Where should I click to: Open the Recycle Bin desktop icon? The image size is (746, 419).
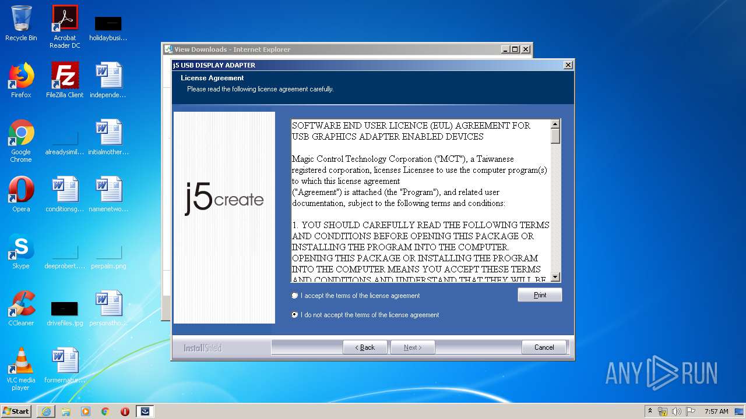21,23
